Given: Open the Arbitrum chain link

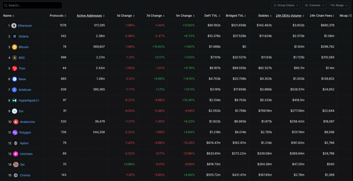Looking at the screenshot, I should (x=25, y=90).
